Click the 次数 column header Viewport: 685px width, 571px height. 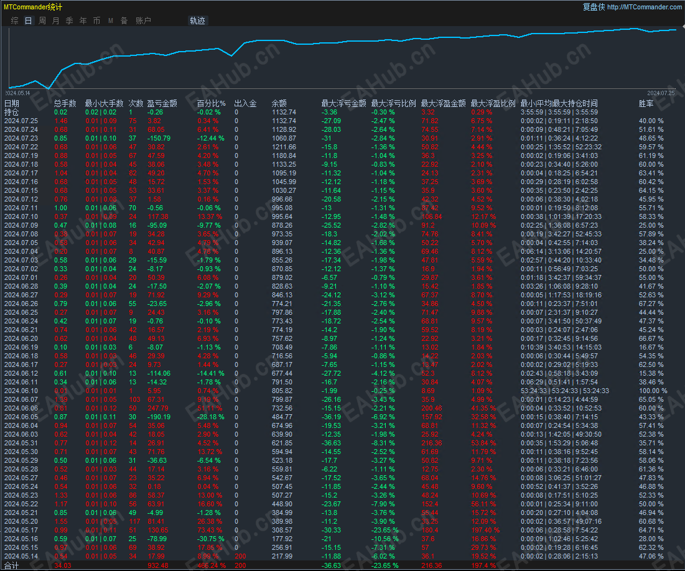(136, 103)
